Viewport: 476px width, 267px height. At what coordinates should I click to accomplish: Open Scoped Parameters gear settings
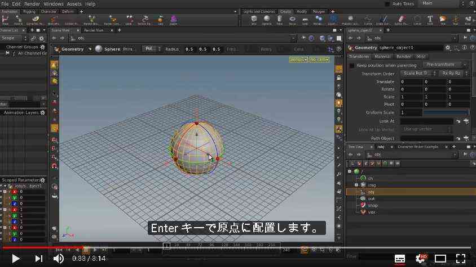pyautogui.click(x=42, y=180)
